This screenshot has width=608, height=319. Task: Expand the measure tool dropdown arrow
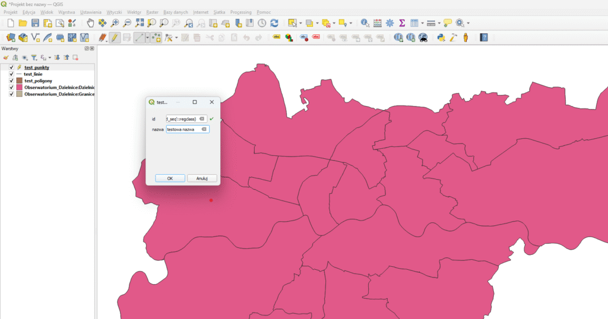point(439,23)
